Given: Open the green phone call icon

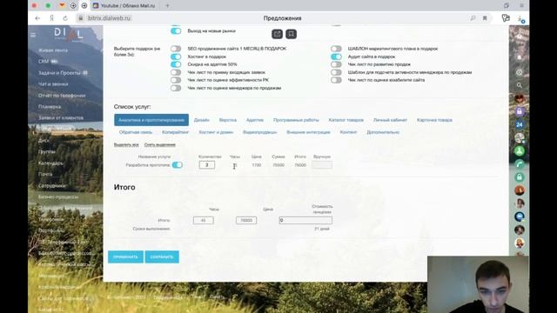Looking at the screenshot, I should pos(520,164).
